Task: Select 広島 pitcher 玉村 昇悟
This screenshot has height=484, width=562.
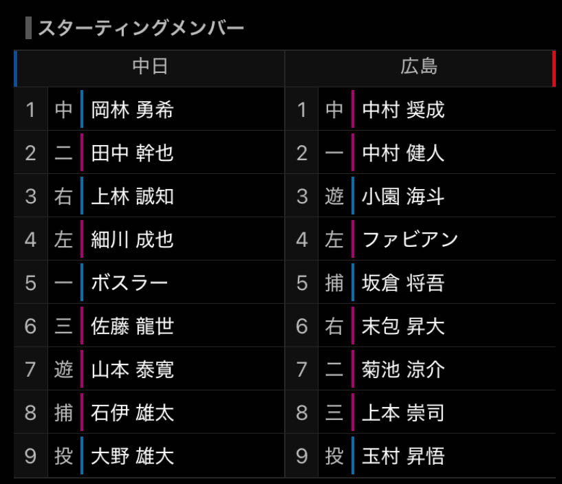Action: [x=403, y=456]
